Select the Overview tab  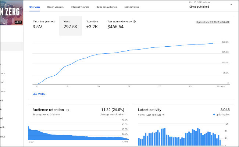coord(35,7)
